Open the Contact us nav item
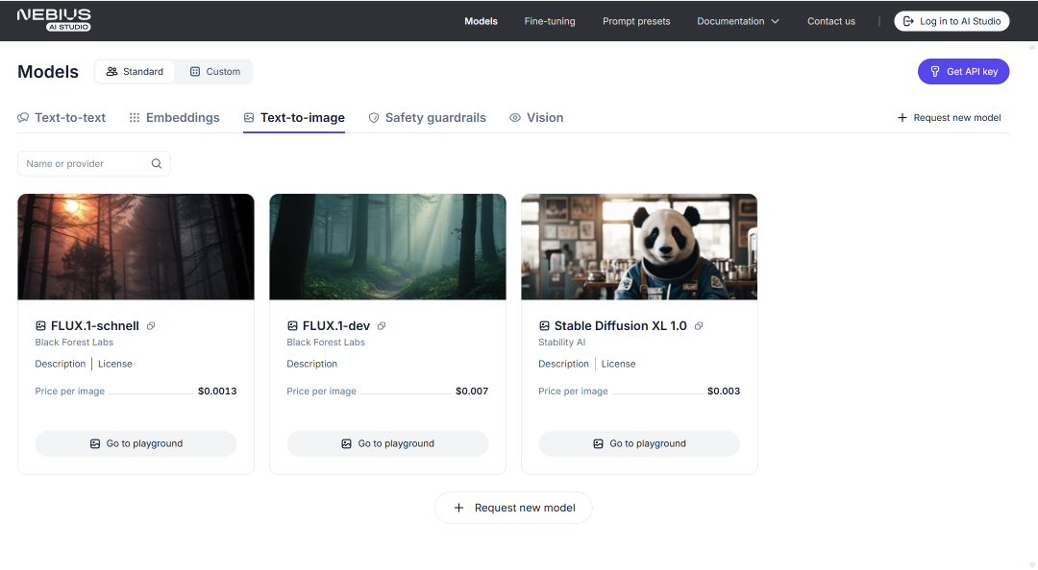This screenshot has width=1038, height=570. [830, 21]
